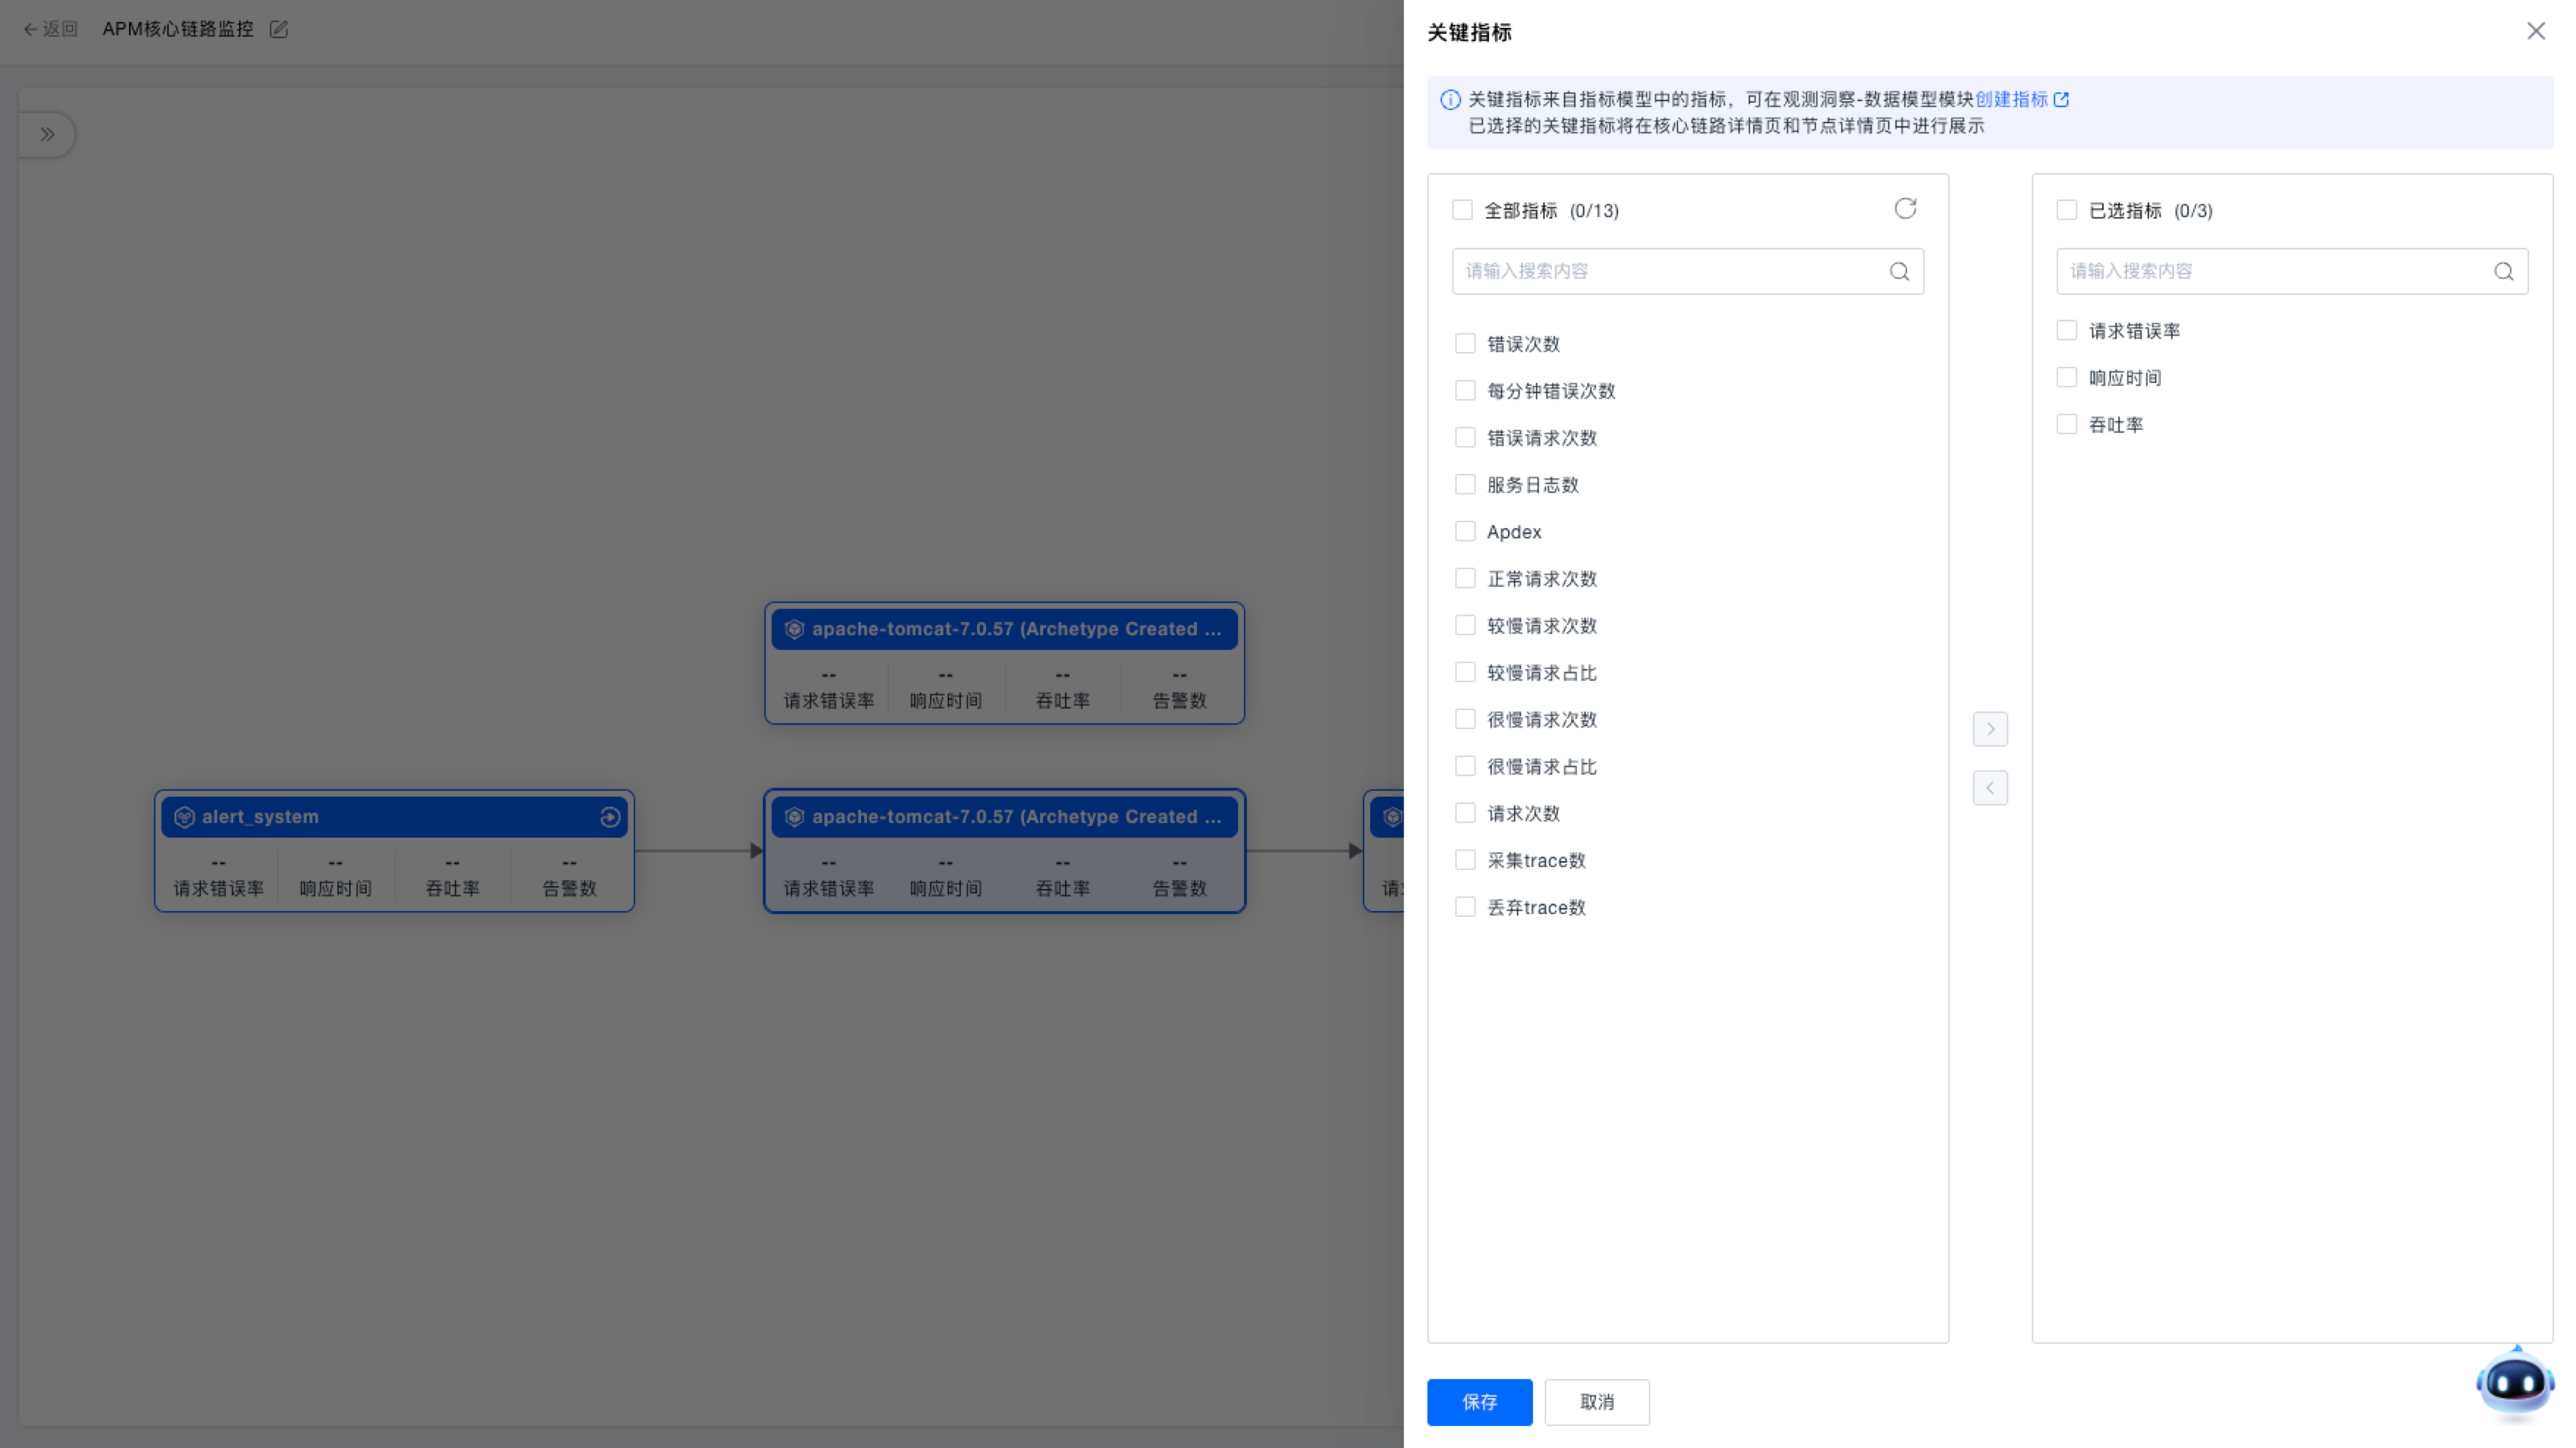2576x1448 pixels.
Task: Click the external link icon after 创建指标
Action: pyautogui.click(x=2061, y=99)
